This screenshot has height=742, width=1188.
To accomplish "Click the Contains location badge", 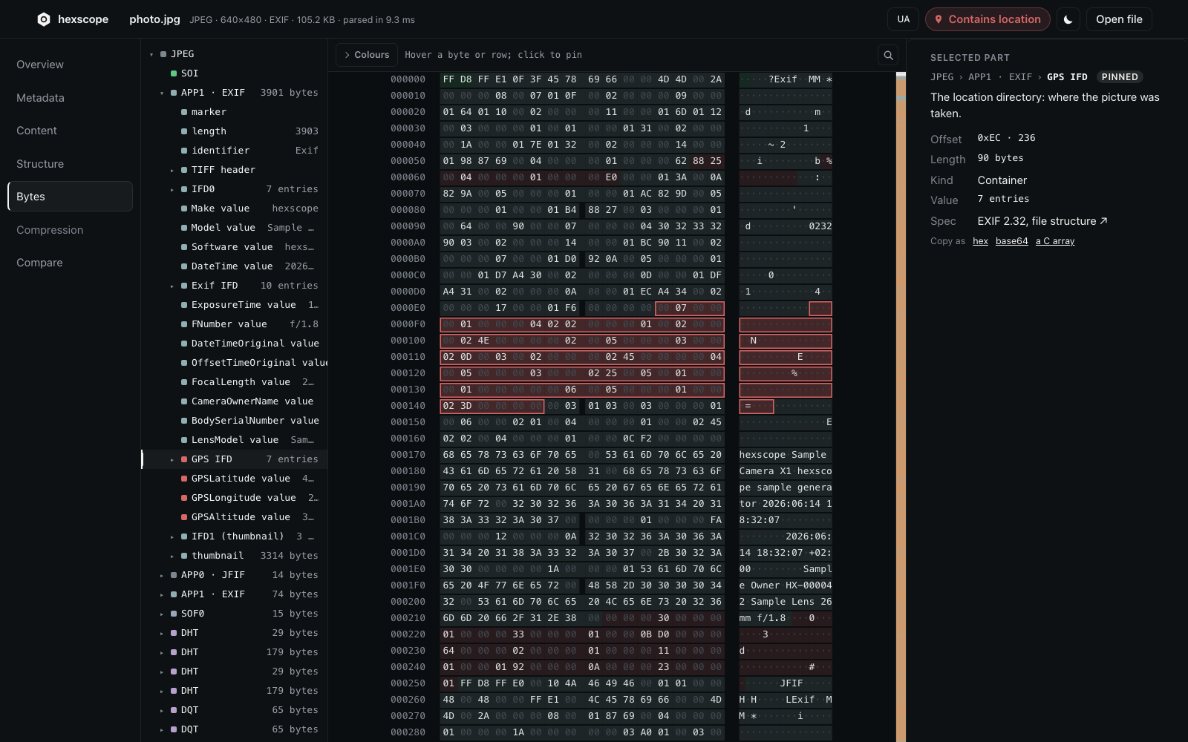I will click(x=988, y=19).
